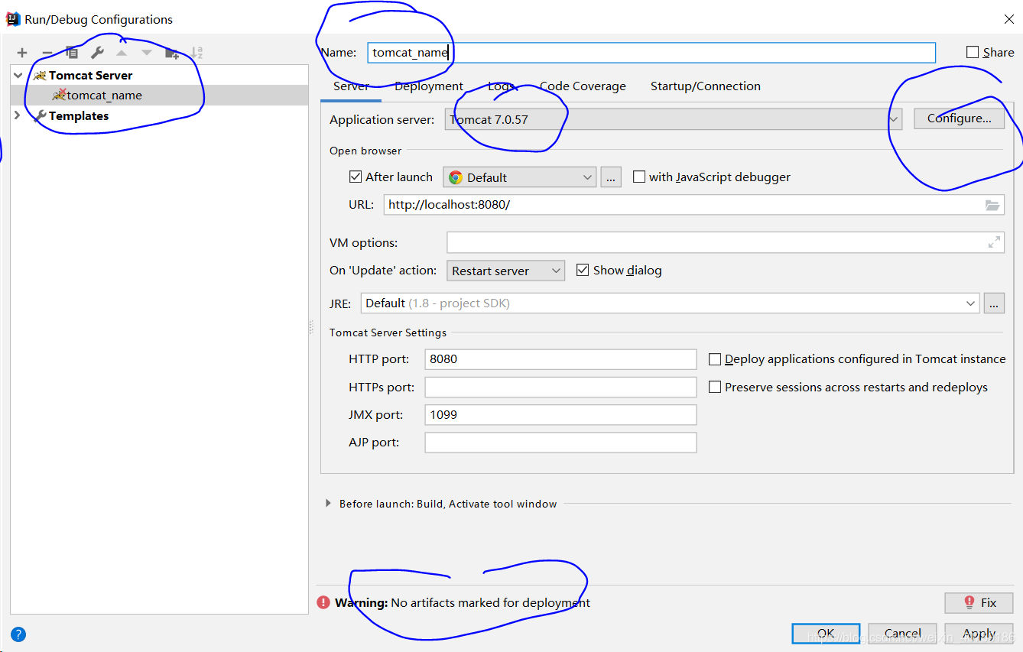Click the Fix button

tap(979, 602)
